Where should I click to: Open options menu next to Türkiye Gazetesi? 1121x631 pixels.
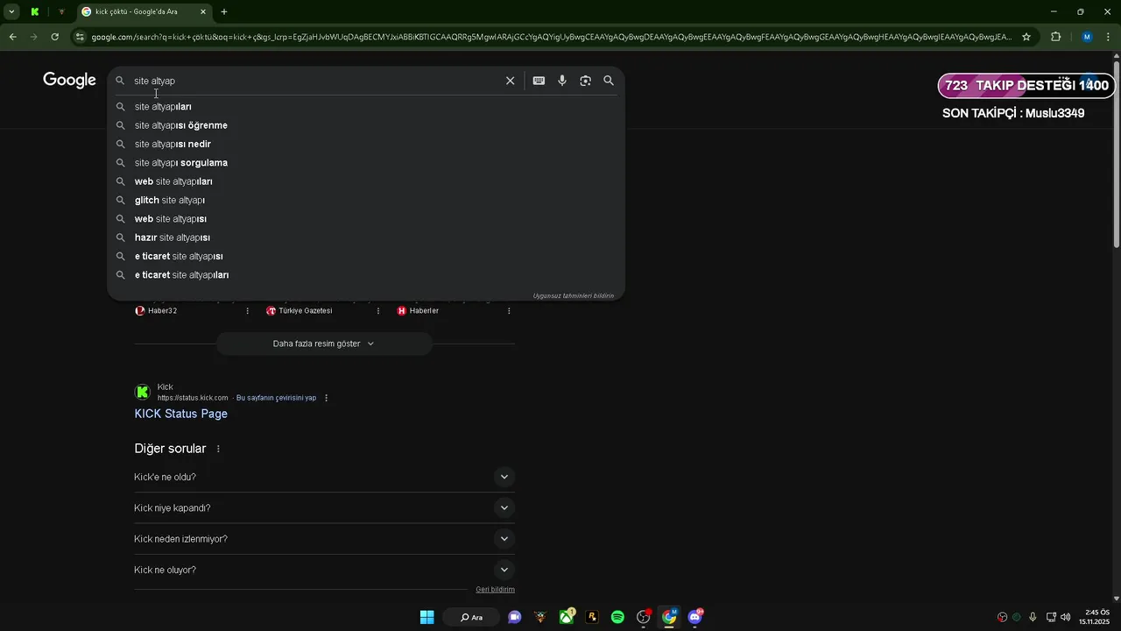[x=378, y=310]
